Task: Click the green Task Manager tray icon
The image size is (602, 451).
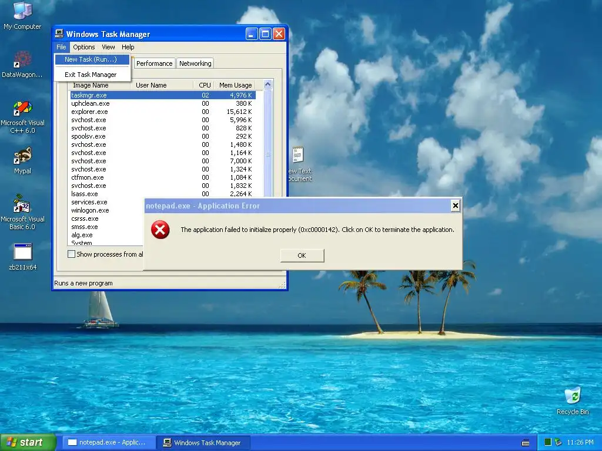Action: click(548, 442)
